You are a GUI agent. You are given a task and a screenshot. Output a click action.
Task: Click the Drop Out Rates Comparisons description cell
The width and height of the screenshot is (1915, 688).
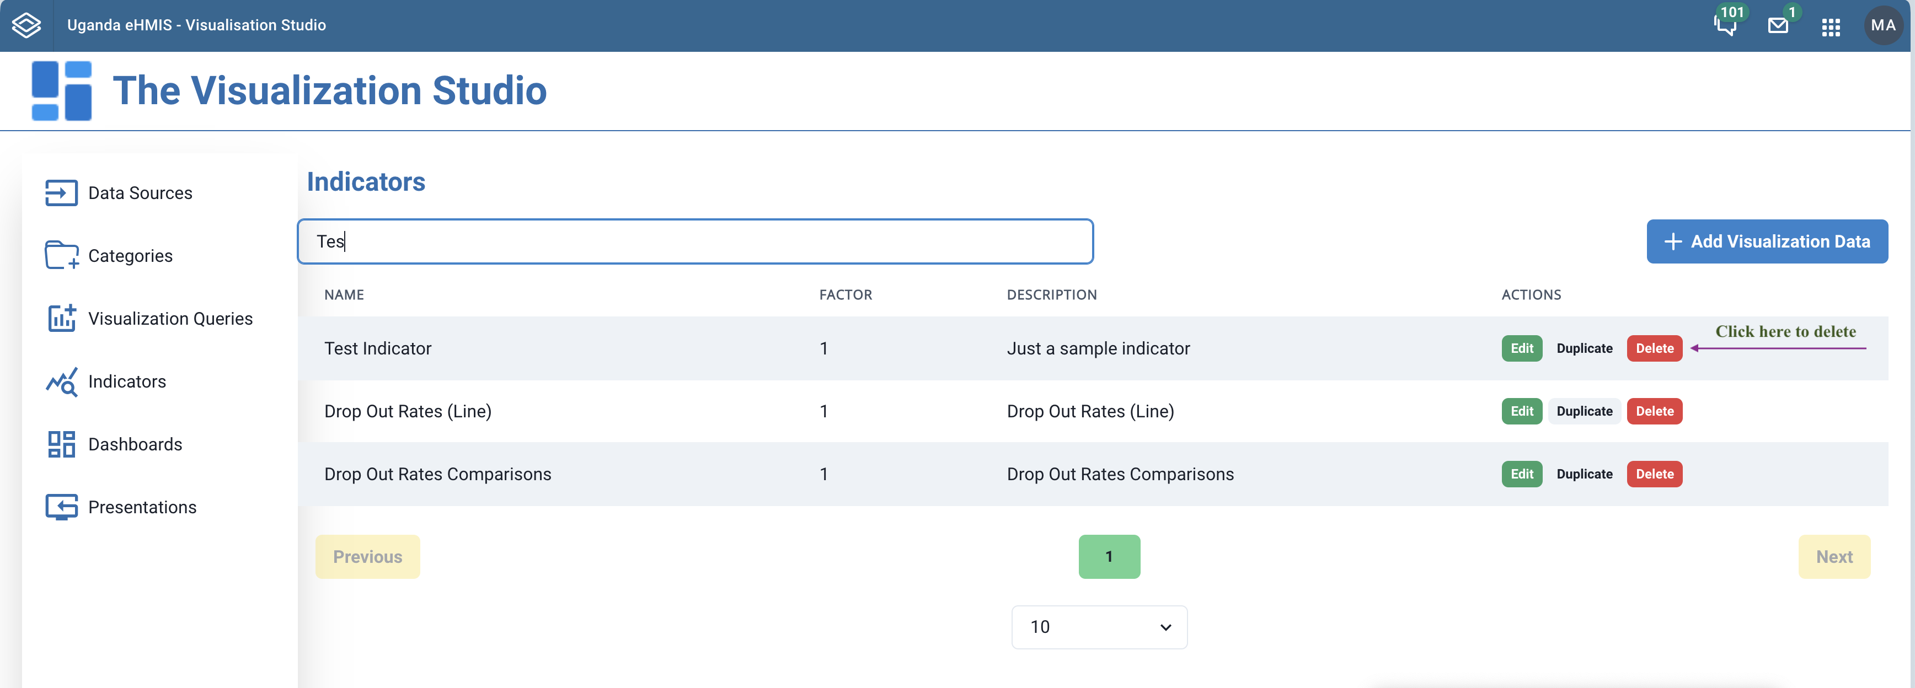[1120, 474]
